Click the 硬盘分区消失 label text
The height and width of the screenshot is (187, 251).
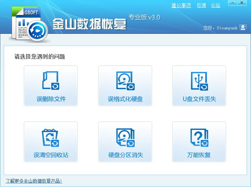[x=125, y=155]
